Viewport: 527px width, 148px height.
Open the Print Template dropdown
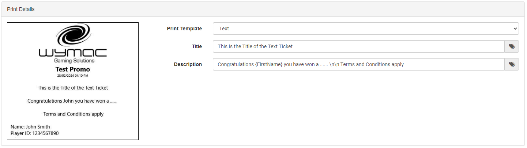point(365,29)
